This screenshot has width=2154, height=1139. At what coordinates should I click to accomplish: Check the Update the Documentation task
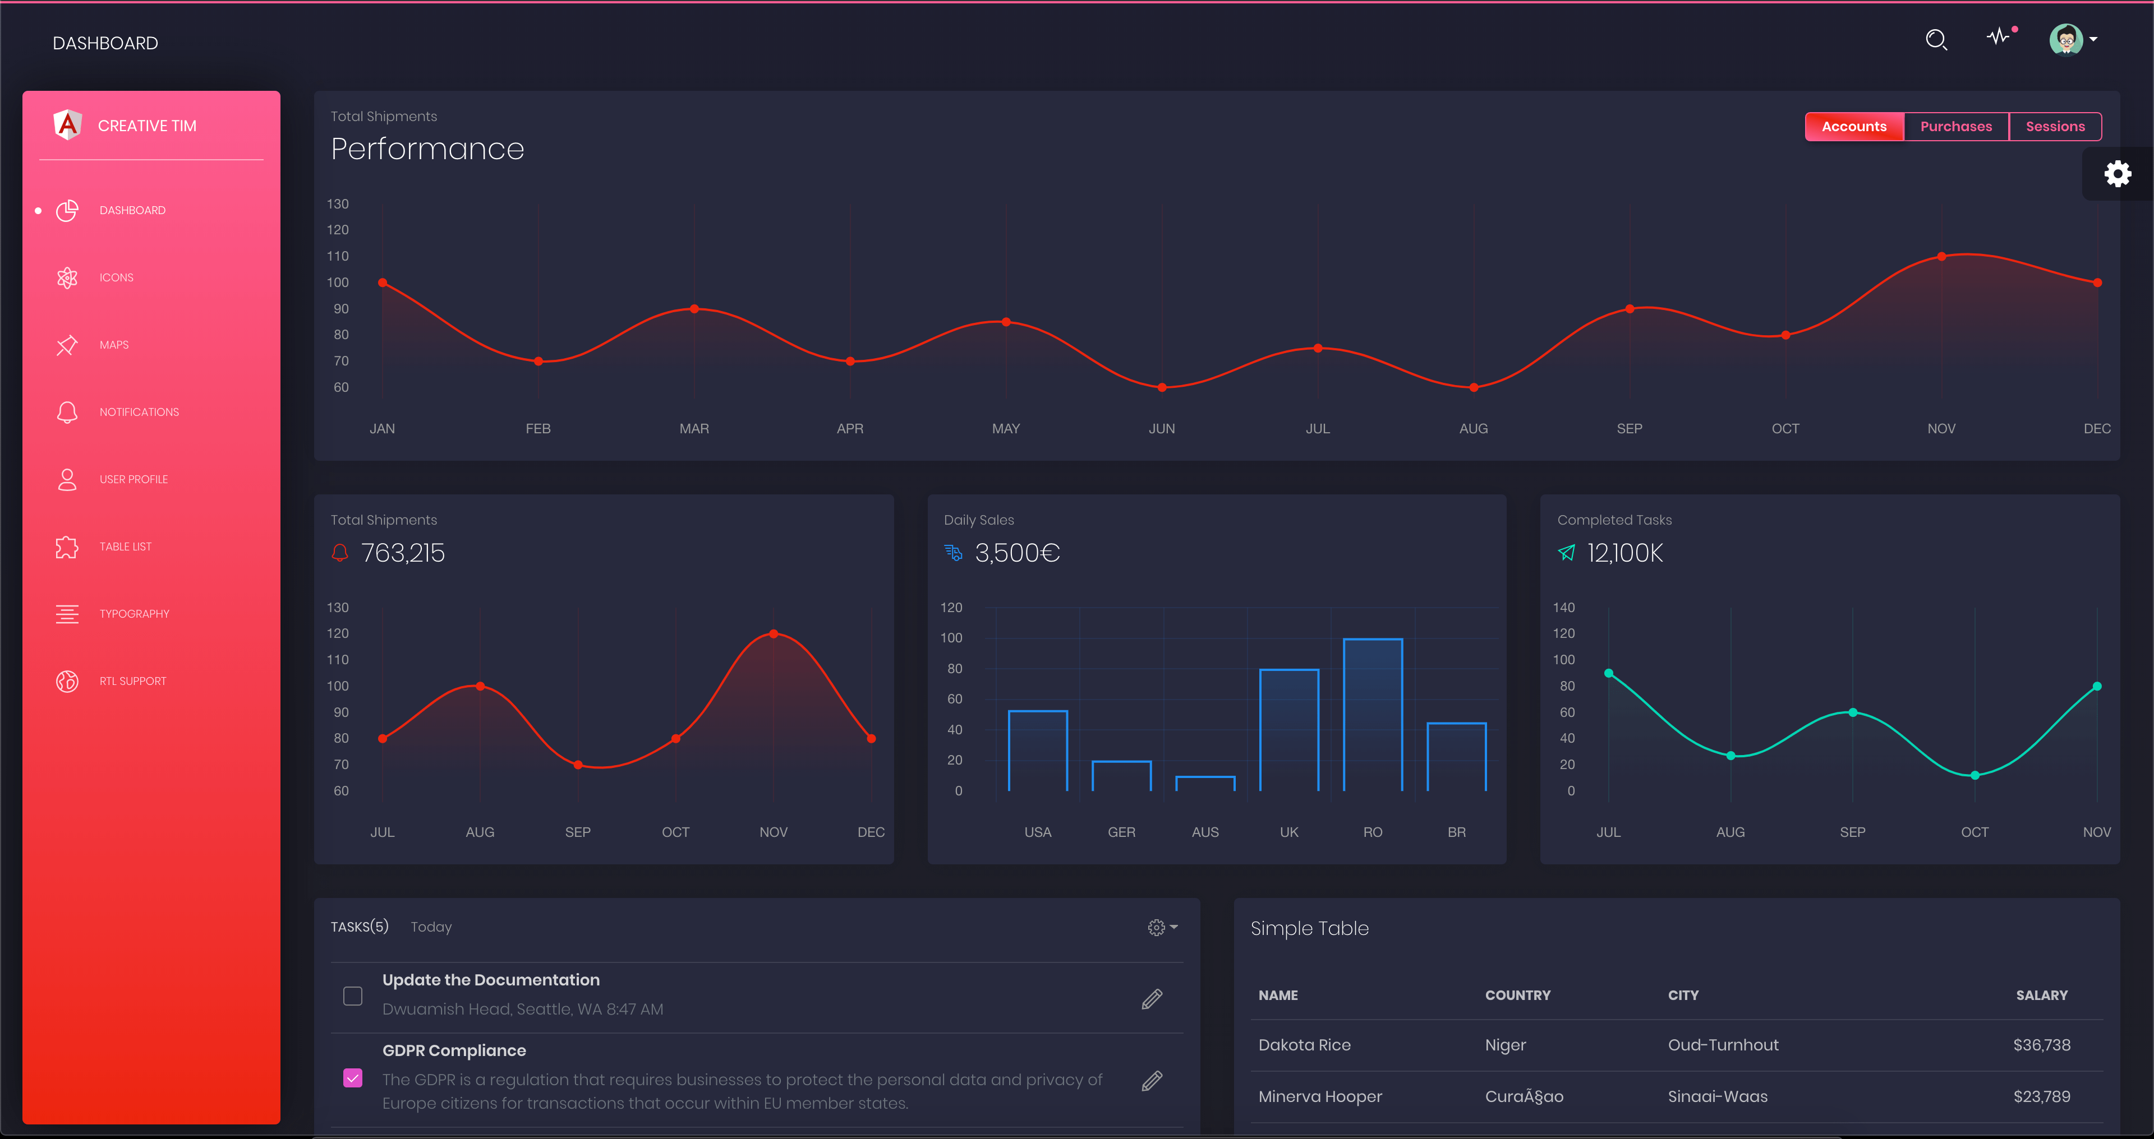coord(353,996)
